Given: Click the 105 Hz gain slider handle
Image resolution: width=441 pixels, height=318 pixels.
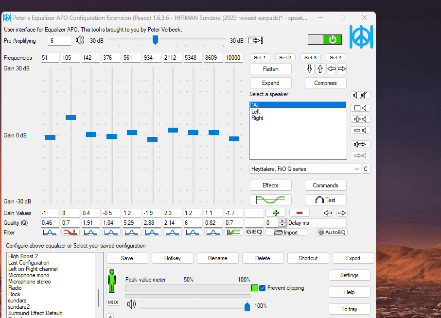Looking at the screenshot, I should point(71,117).
